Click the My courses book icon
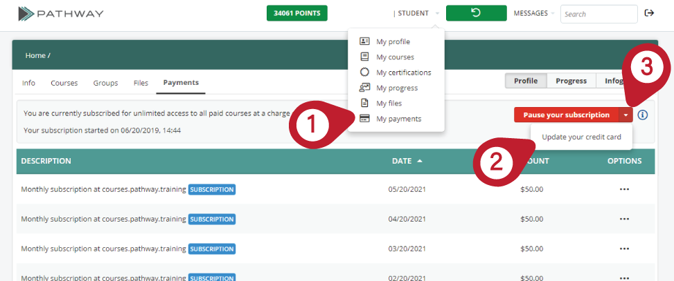This screenshot has height=281, width=674. (x=364, y=57)
